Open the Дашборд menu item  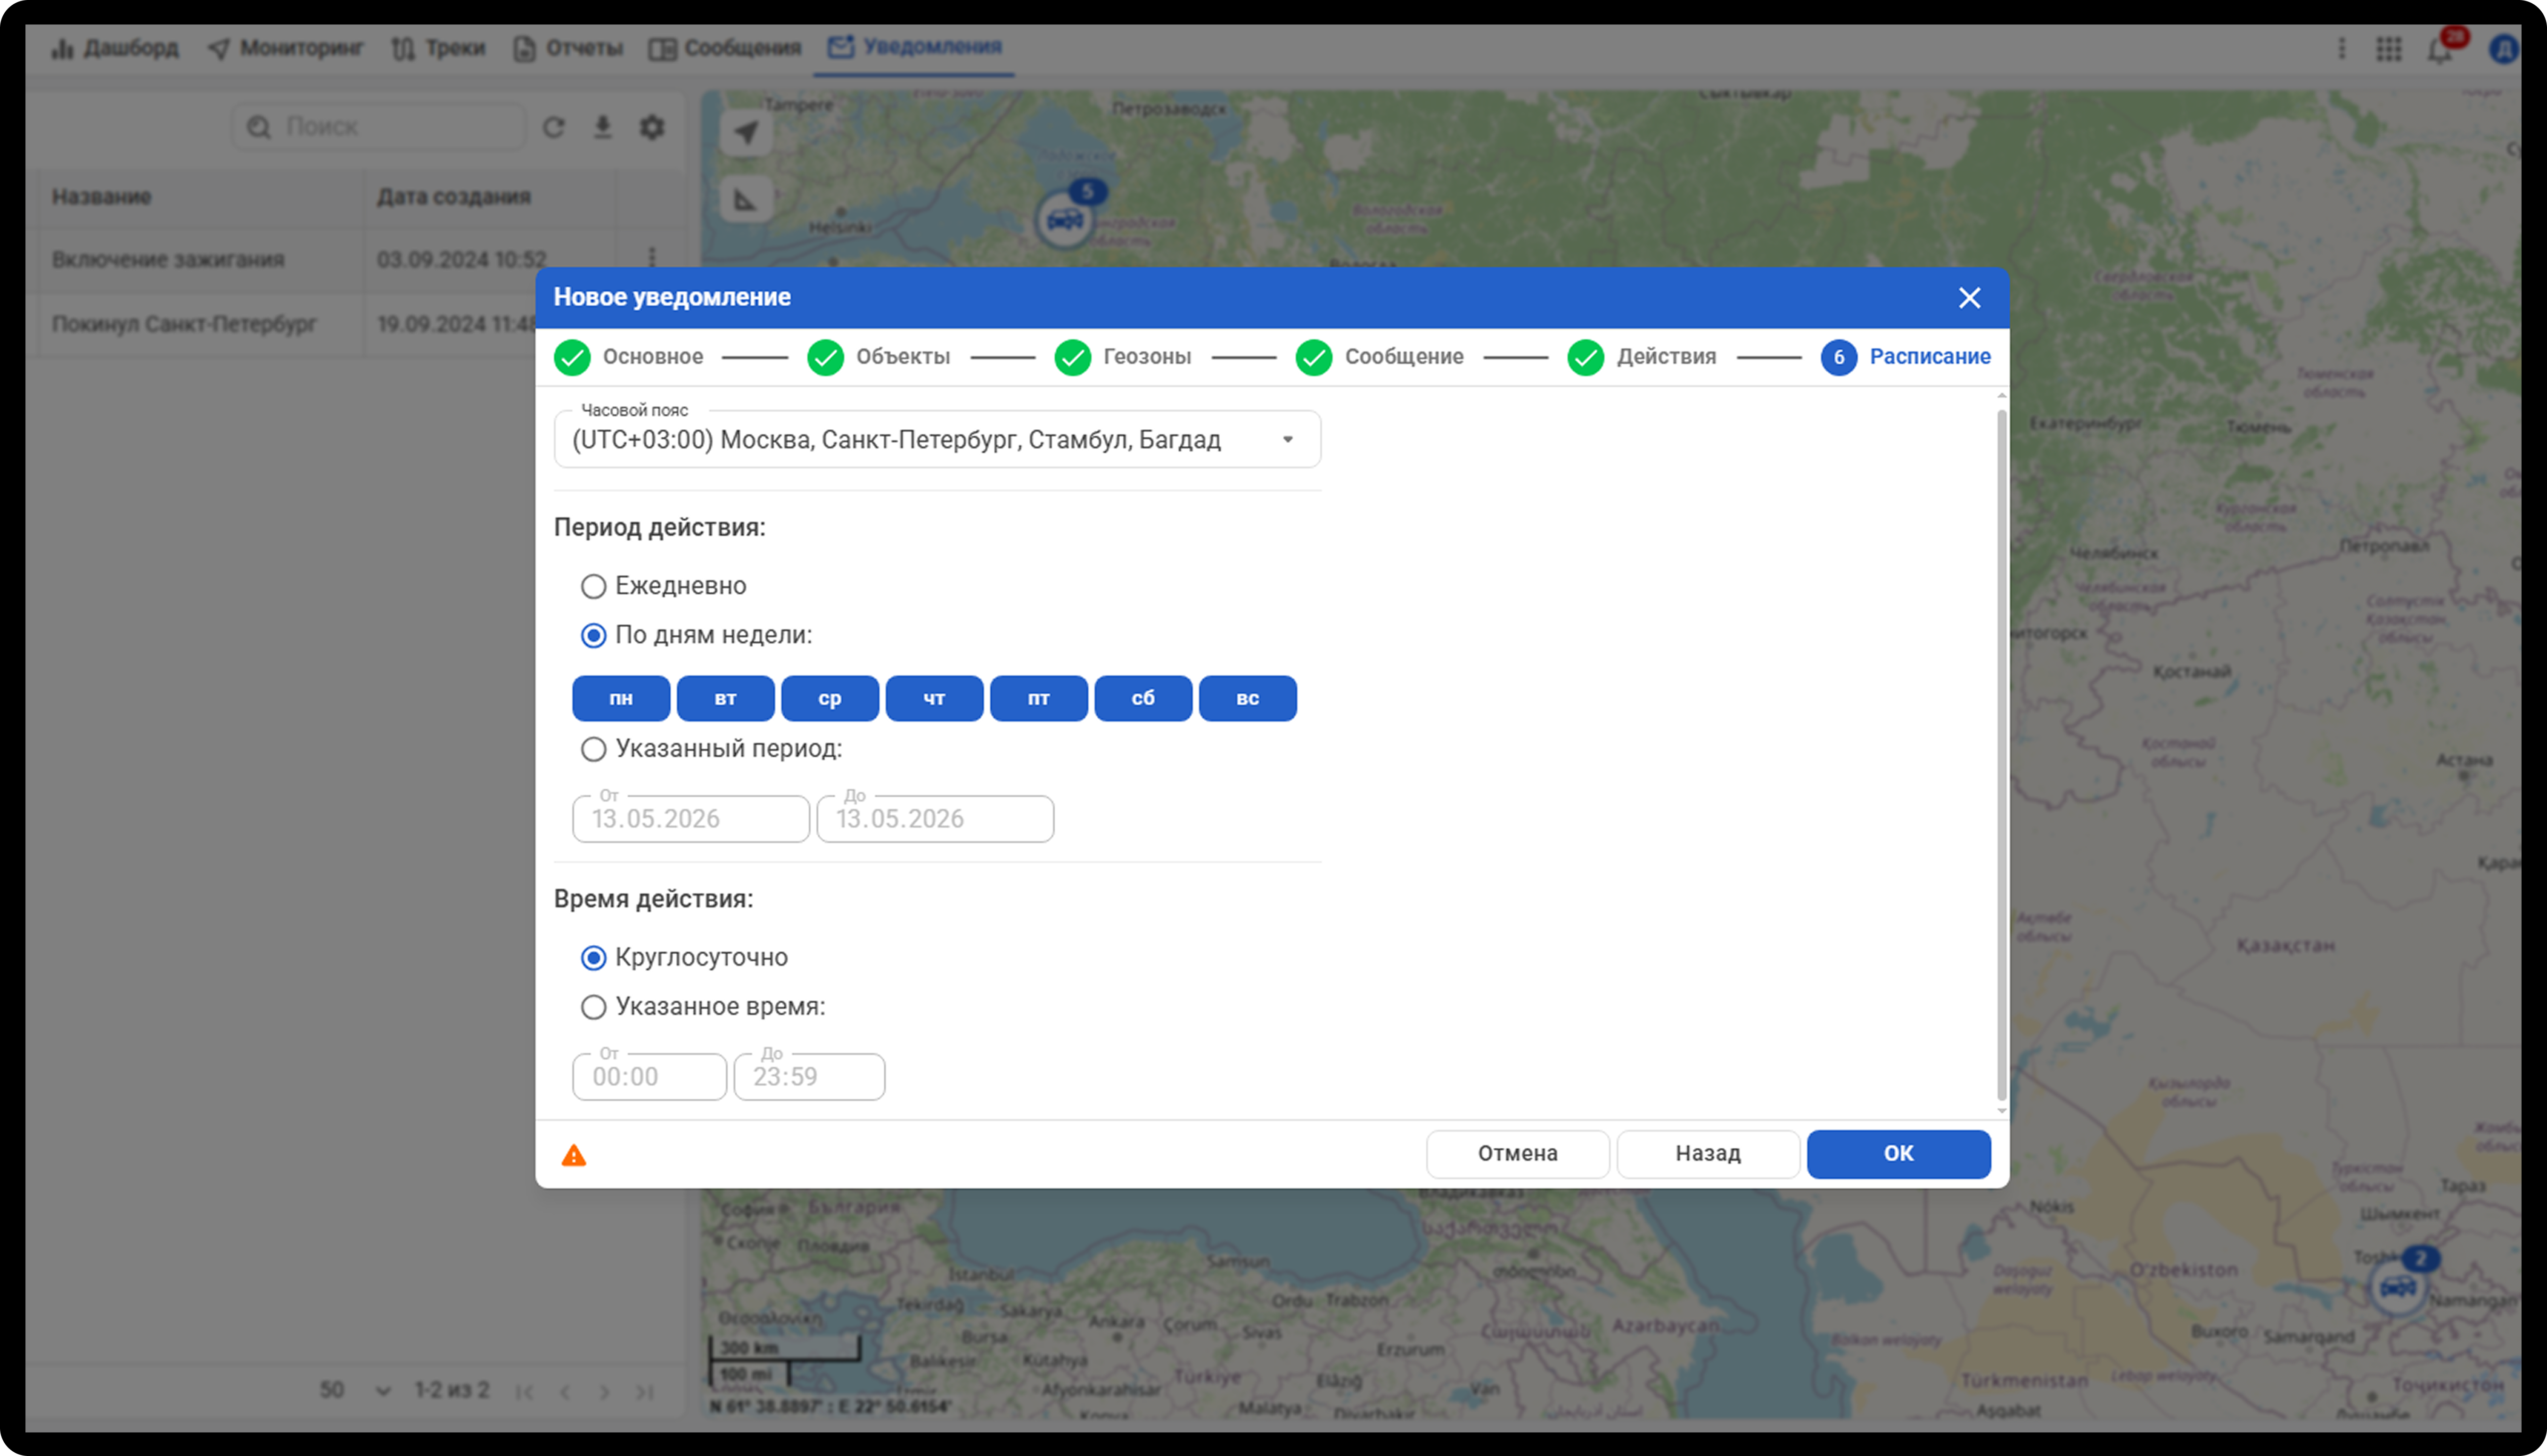point(115,48)
